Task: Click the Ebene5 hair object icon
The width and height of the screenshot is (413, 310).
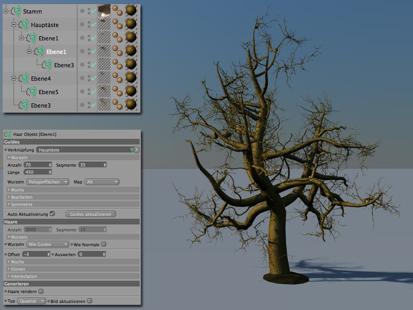Action: [33, 92]
